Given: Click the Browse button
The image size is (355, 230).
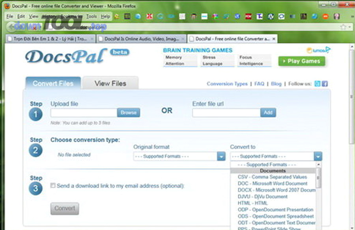Looking at the screenshot, I should [x=128, y=113].
